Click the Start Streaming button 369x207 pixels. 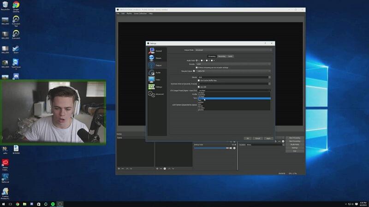point(295,138)
